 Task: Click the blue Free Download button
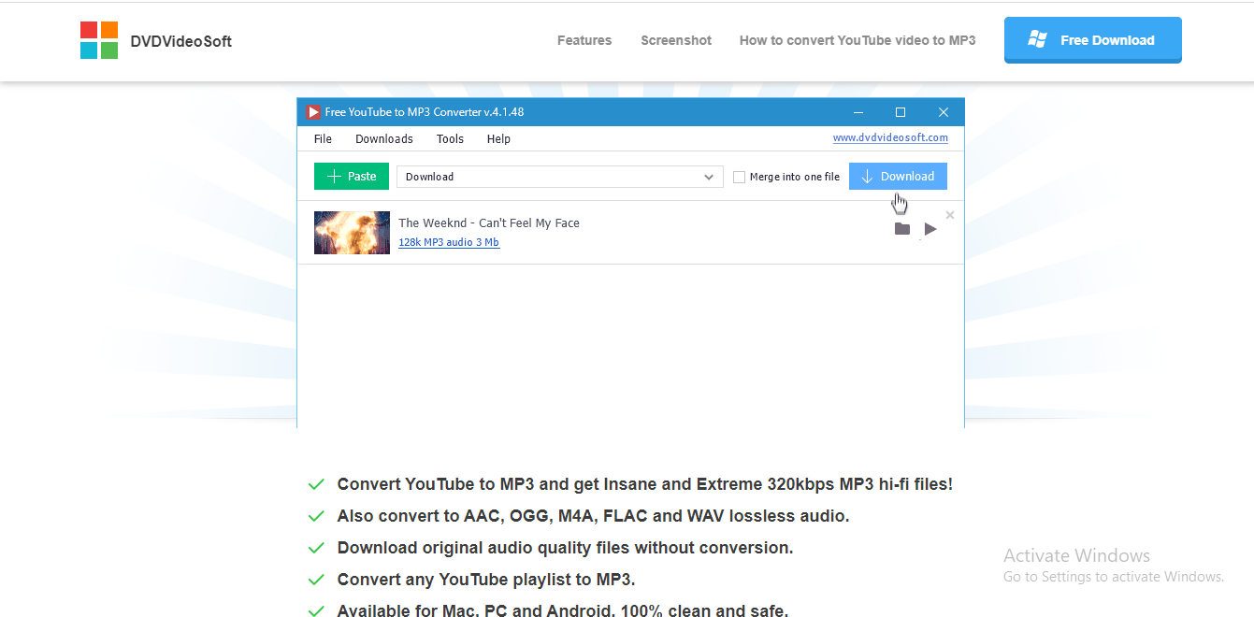click(1093, 40)
